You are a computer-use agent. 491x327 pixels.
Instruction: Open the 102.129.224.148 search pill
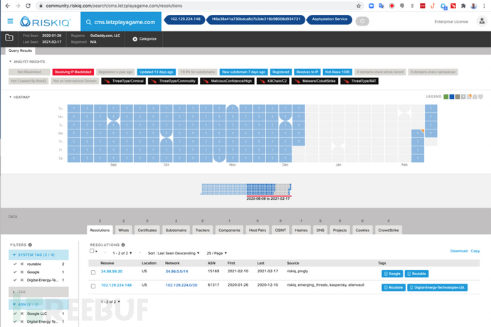(185, 19)
